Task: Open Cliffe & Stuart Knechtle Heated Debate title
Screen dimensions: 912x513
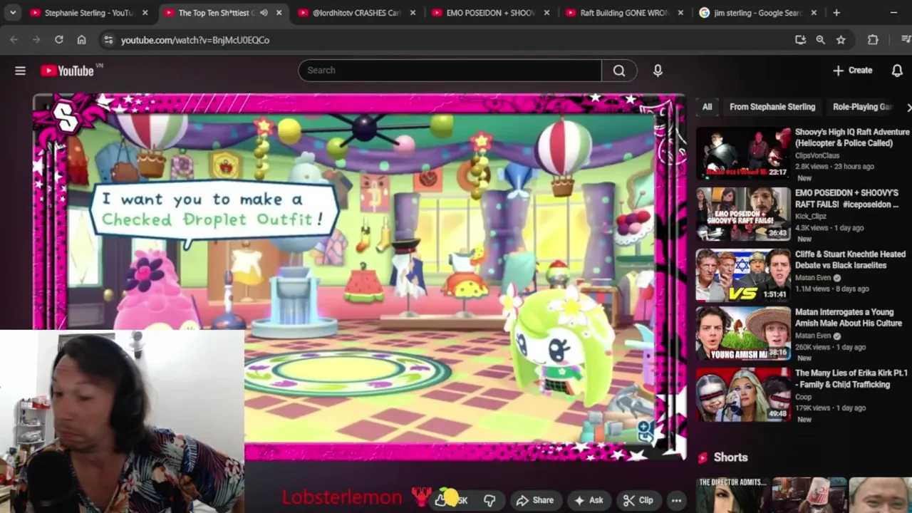Action: point(850,259)
